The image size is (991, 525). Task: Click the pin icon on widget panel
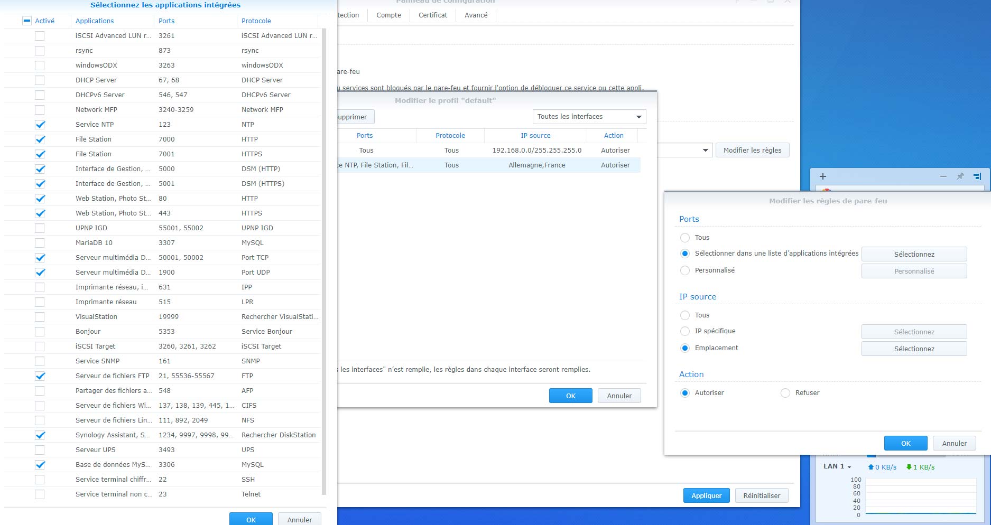(x=960, y=176)
